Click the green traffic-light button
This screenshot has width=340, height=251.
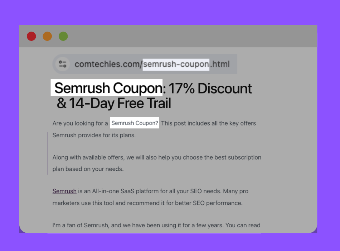pyautogui.click(x=63, y=36)
